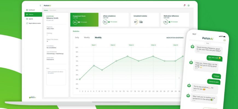238x109 pixels.
Task: Click the day 6 data point at 60%
Action: [94, 66]
